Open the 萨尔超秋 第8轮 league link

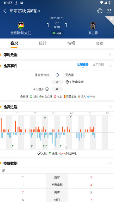click(x=25, y=11)
